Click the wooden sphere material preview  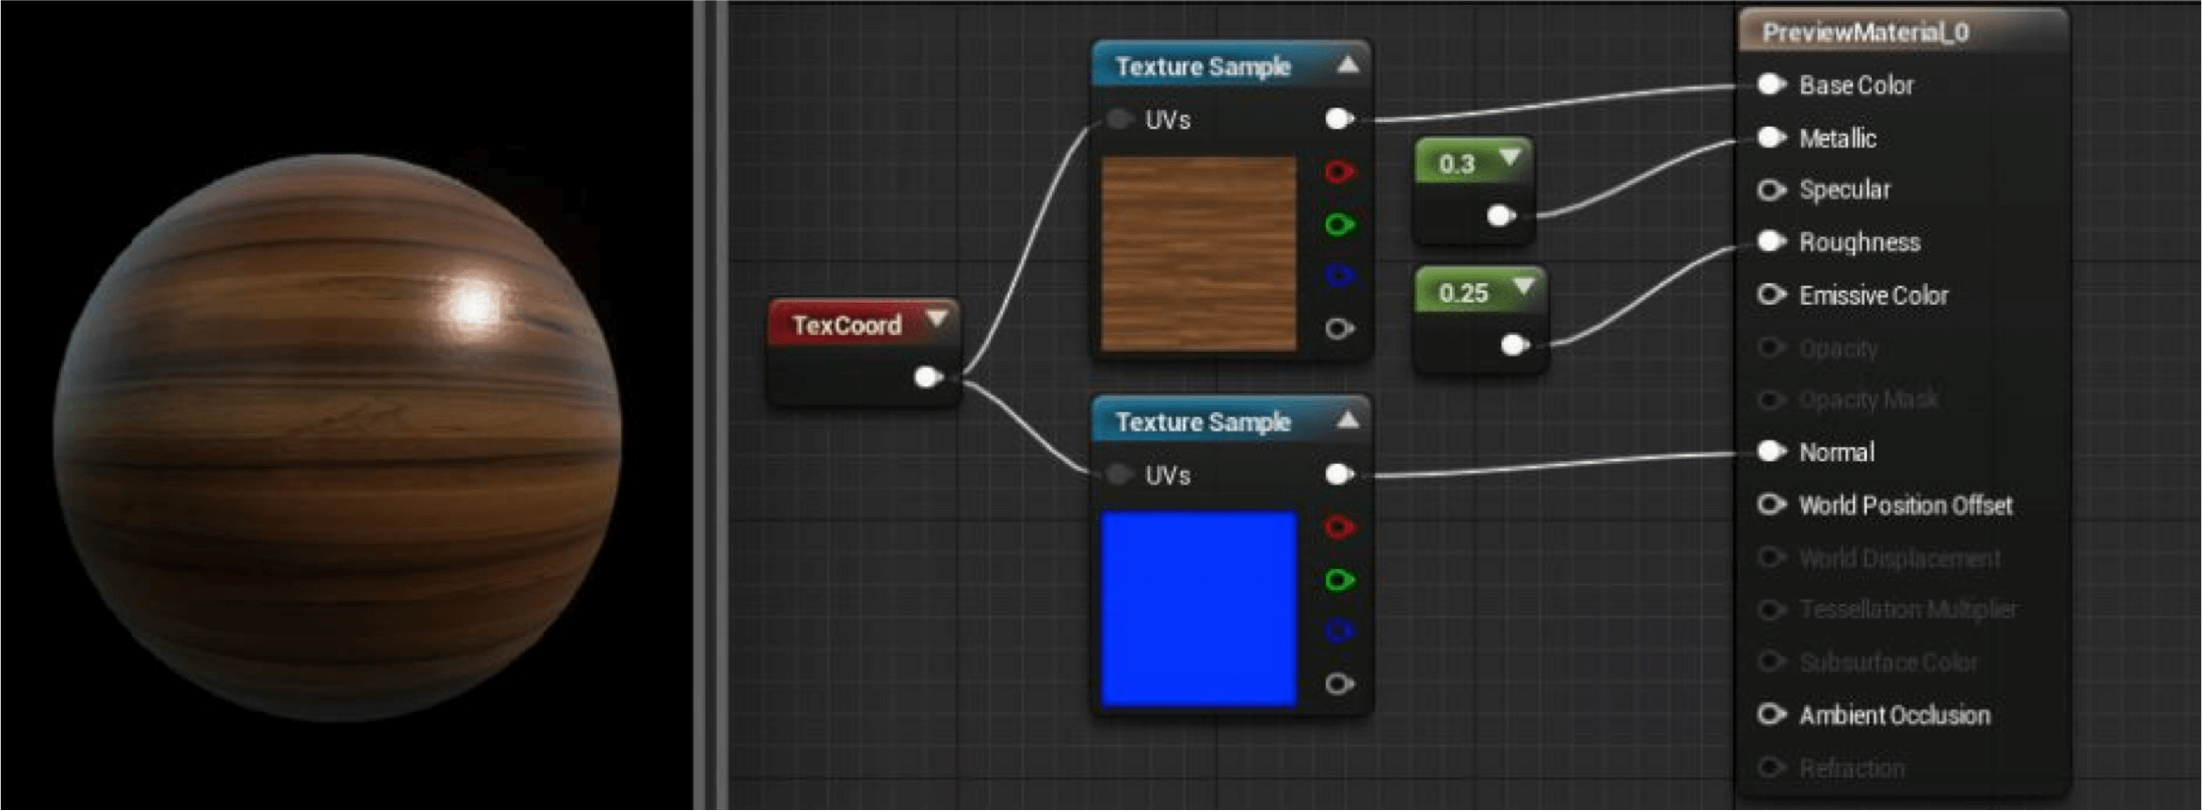337,436
